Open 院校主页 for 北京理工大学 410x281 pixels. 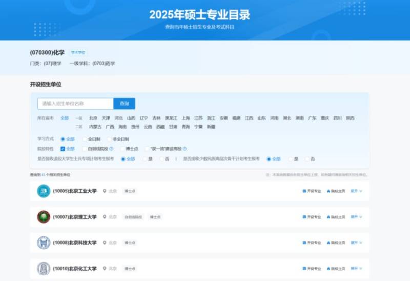[x=336, y=217]
